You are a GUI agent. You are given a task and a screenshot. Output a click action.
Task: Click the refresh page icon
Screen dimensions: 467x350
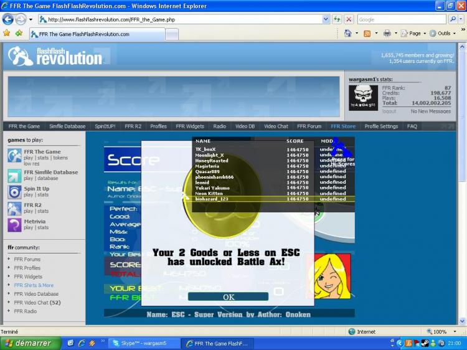tap(337, 19)
